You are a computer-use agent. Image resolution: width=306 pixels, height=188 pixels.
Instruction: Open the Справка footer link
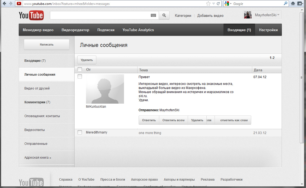tap(66, 180)
